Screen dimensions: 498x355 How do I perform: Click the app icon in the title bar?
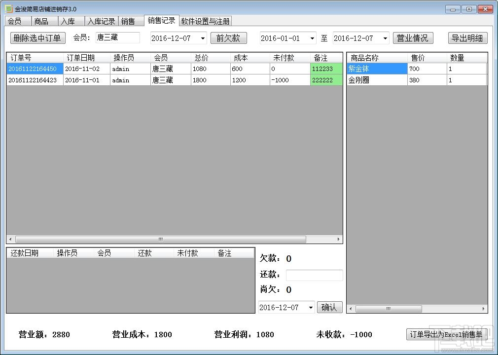(x=8, y=8)
